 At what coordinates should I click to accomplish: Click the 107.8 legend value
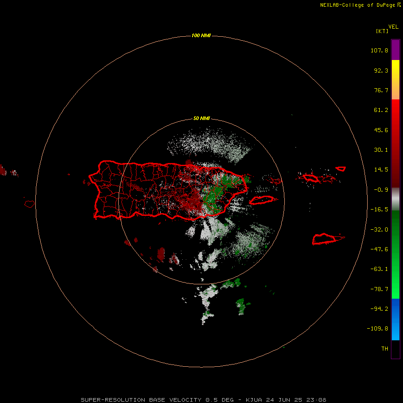tap(379, 50)
